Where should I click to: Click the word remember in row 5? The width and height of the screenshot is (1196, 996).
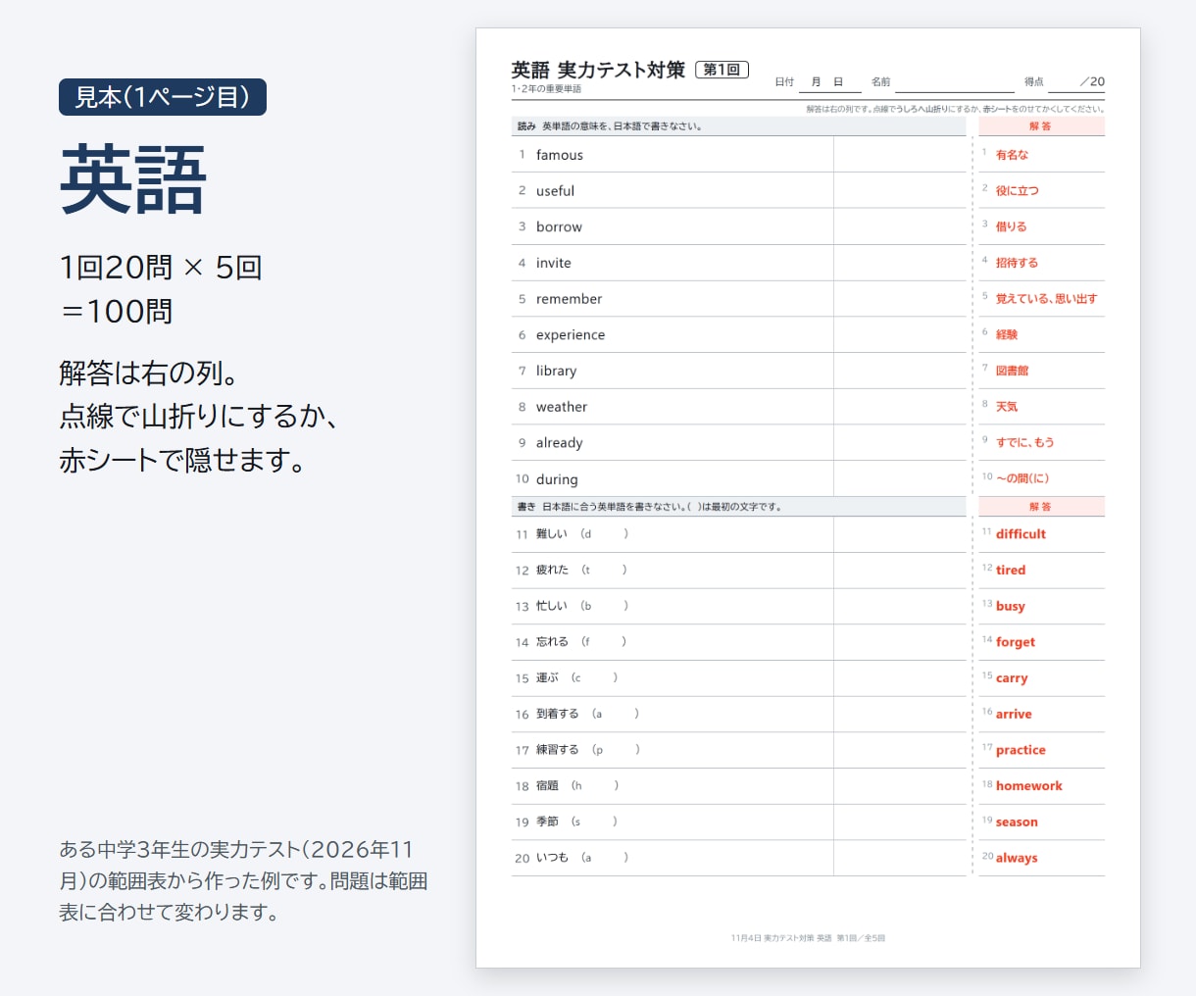point(569,299)
